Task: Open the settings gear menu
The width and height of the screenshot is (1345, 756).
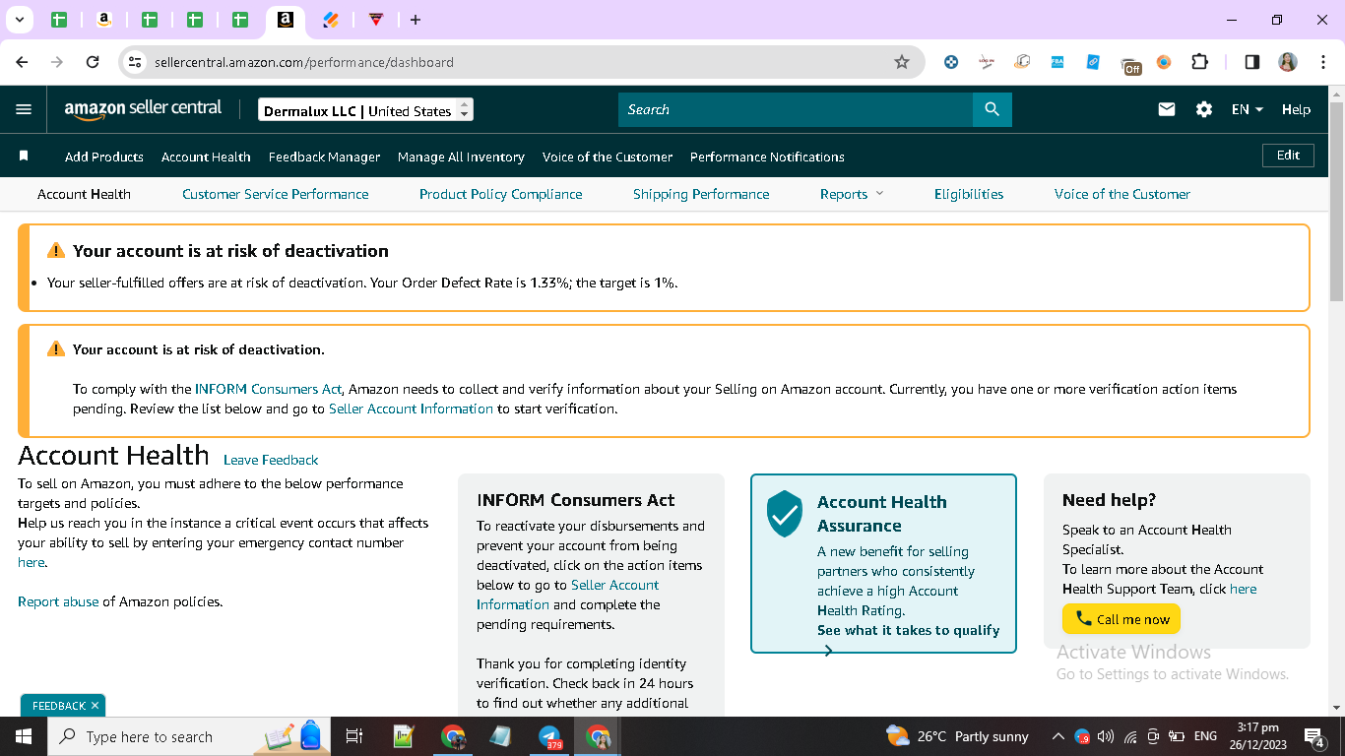Action: (1204, 109)
